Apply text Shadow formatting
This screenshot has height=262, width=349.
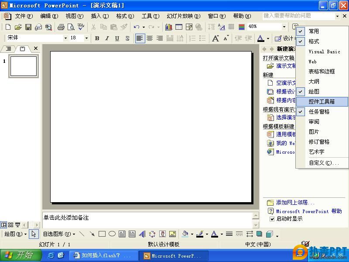click(127, 38)
